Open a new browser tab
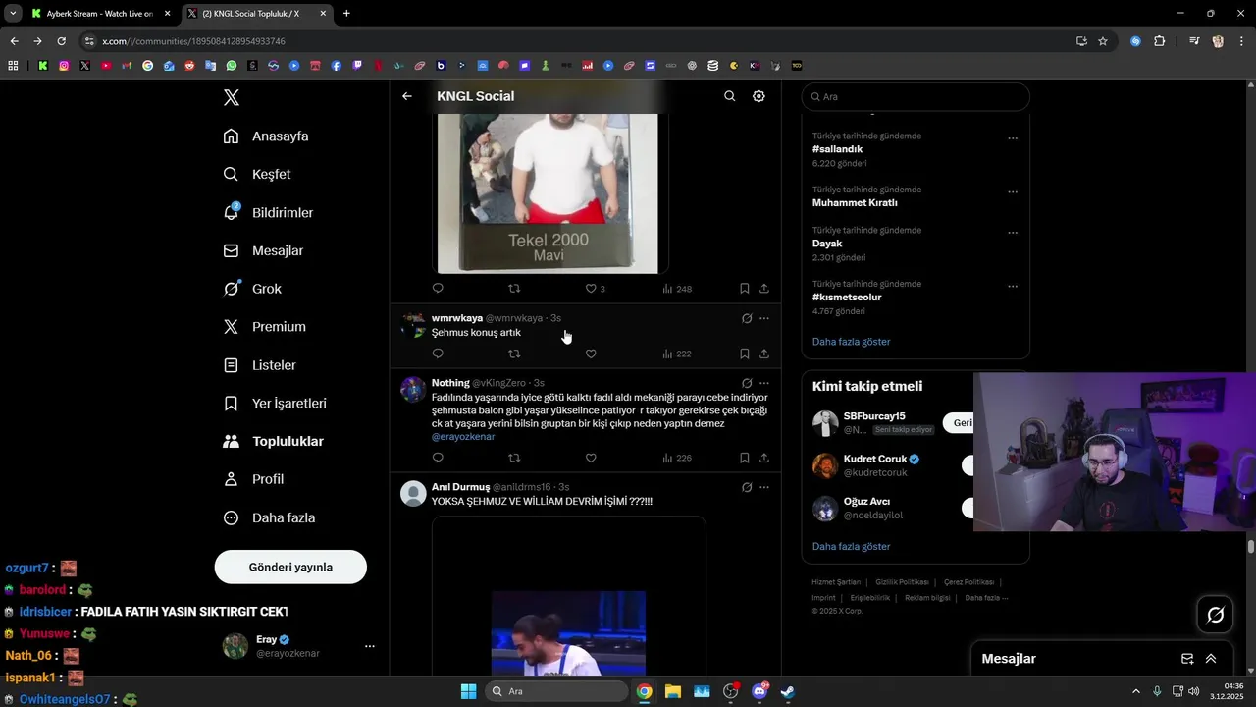Image resolution: width=1256 pixels, height=707 pixels. (x=346, y=14)
